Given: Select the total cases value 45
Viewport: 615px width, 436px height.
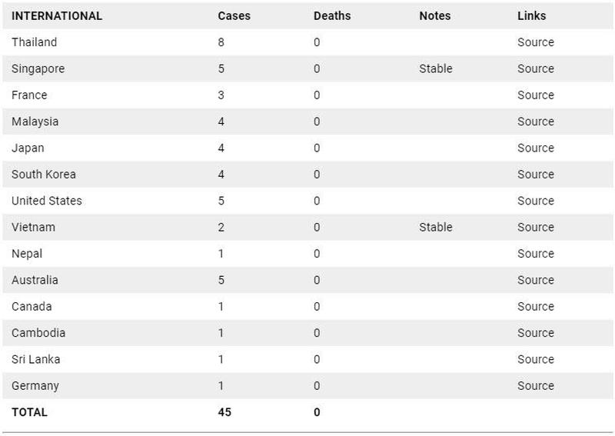Looking at the screenshot, I should tap(224, 412).
